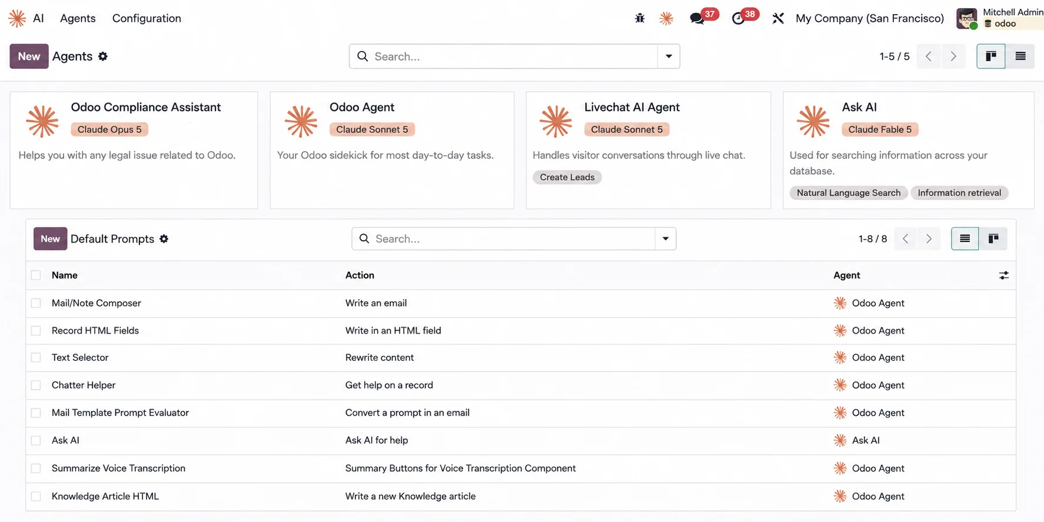
Task: Open the activities clock icon
Action: 739,18
